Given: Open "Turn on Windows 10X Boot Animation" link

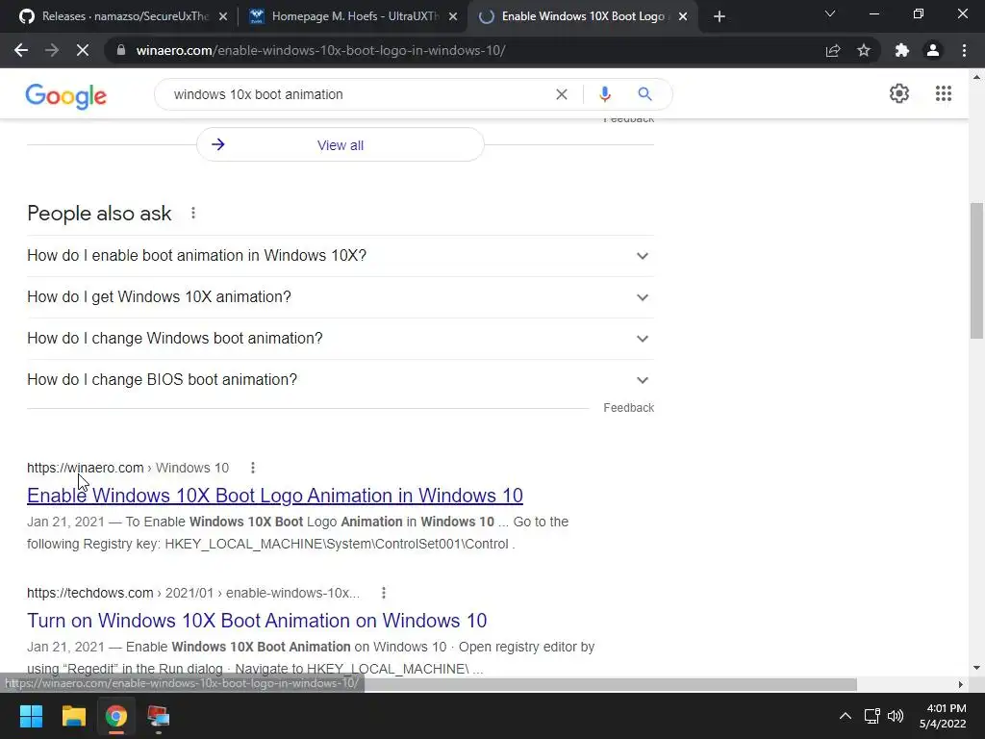Looking at the screenshot, I should pos(256,621).
